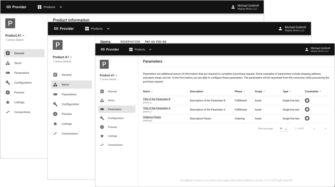Click Michael Goldmill user name in the front window
This screenshot has height=187, width=335.
[x=320, y=48]
